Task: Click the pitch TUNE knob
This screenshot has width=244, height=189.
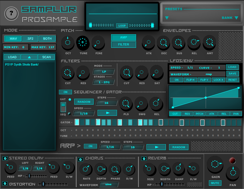Action: point(83,42)
